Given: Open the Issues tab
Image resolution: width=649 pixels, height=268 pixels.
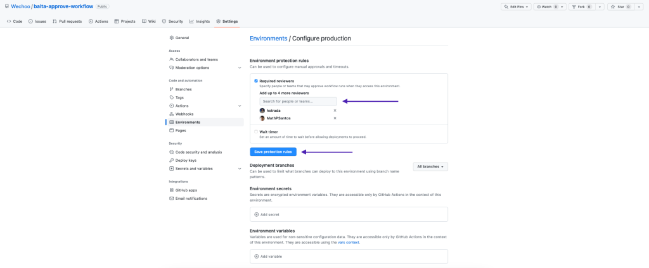Looking at the screenshot, I should point(37,21).
